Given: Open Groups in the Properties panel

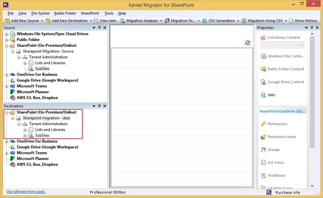Looking at the screenshot, I should (270, 150).
